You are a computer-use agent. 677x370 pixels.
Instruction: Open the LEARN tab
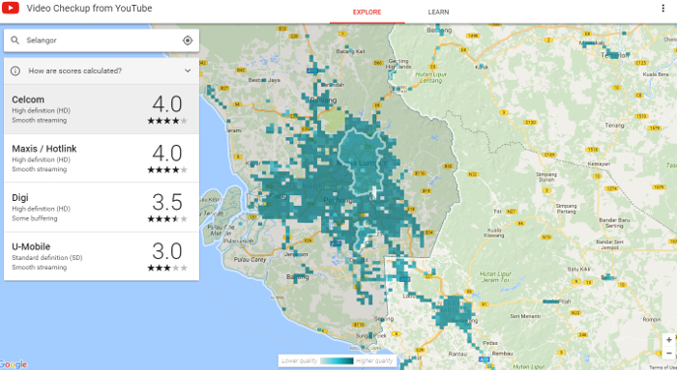pos(438,12)
